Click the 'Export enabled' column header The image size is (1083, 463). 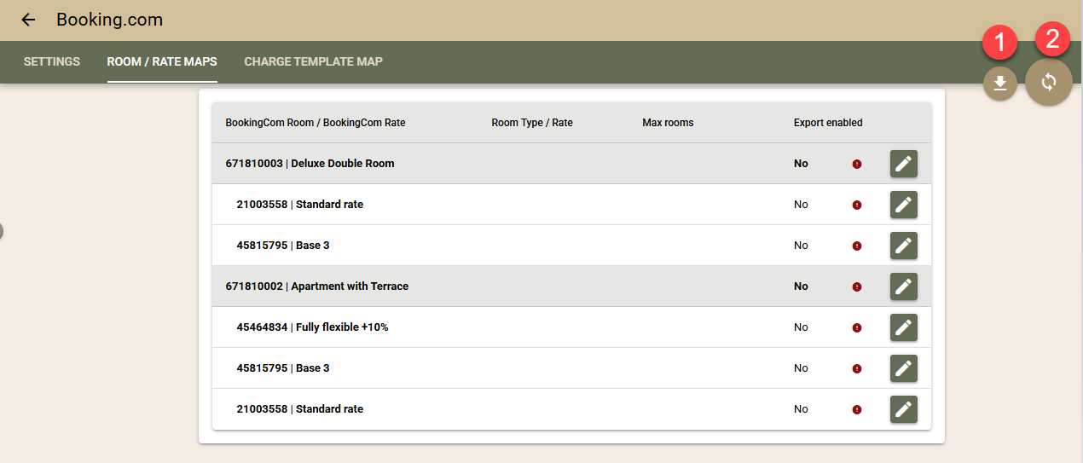tap(828, 123)
